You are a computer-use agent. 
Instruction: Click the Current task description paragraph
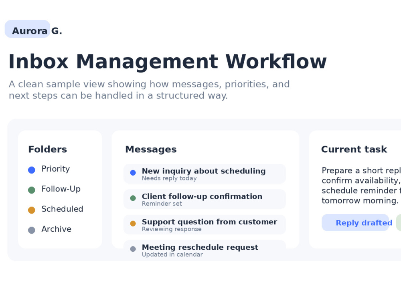361,186
